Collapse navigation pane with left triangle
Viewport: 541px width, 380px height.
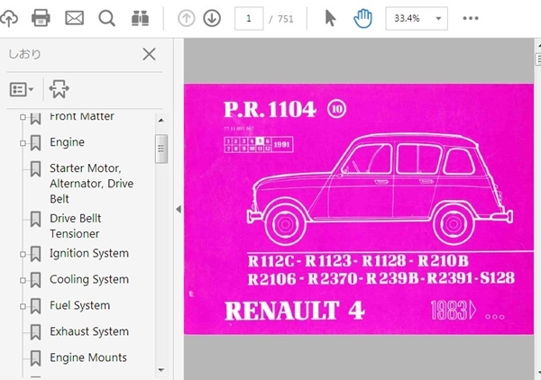click(179, 209)
